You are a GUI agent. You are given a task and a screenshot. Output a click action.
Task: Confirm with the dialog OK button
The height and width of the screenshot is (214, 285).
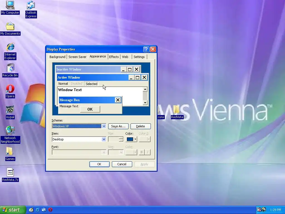pyautogui.click(x=99, y=164)
